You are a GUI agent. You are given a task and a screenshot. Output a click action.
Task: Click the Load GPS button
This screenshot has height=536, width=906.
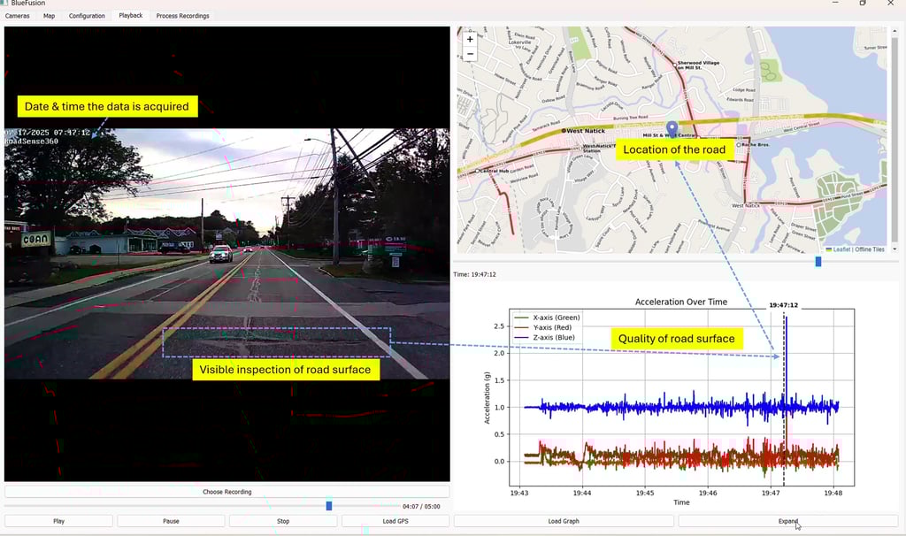pos(395,521)
